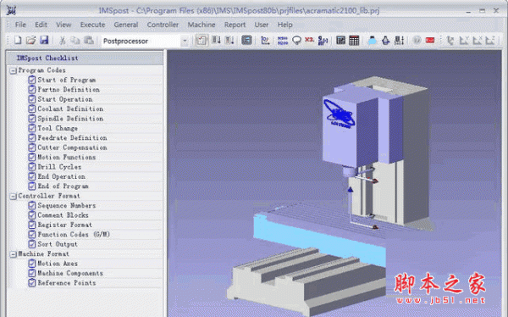Toggle the Coolant Definition check mark

pyautogui.click(x=32, y=108)
